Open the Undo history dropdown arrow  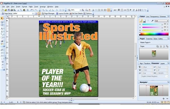[34, 10]
